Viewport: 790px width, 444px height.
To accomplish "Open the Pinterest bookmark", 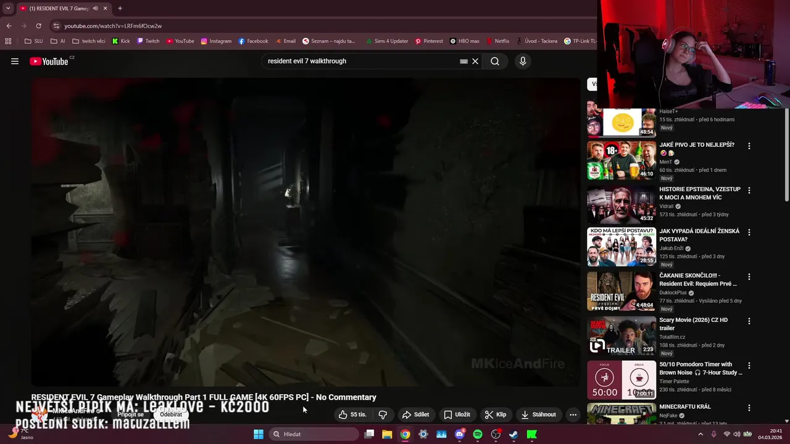I will coord(429,41).
